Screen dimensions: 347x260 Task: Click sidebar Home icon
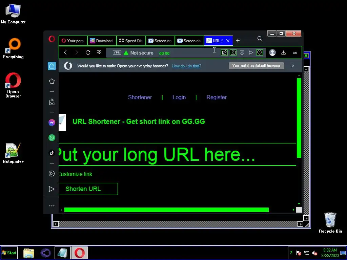(52, 66)
